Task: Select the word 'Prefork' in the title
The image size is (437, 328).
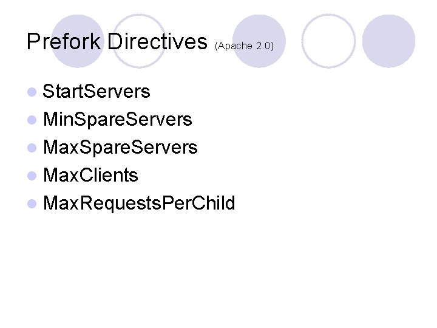Action: (64, 41)
